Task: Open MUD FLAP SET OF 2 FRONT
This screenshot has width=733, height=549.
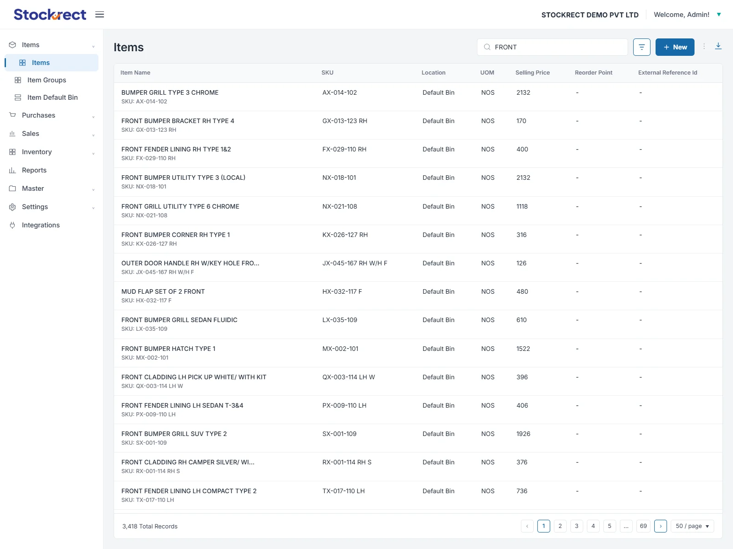Action: [163, 291]
